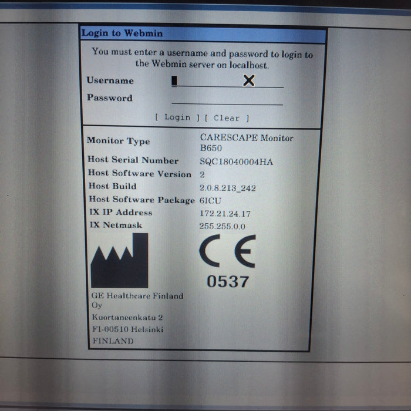
Task: Click the Host Software Version label
Action: (139, 174)
